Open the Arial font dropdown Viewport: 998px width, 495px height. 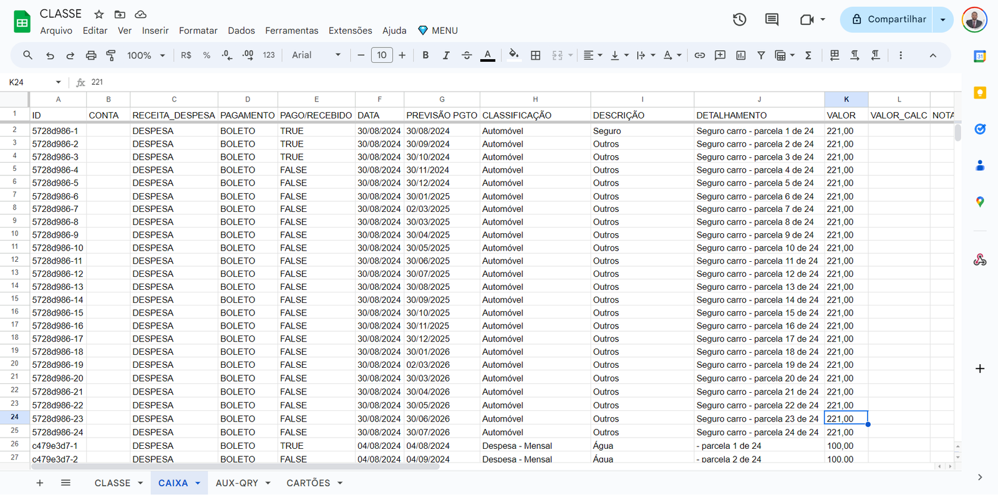316,55
